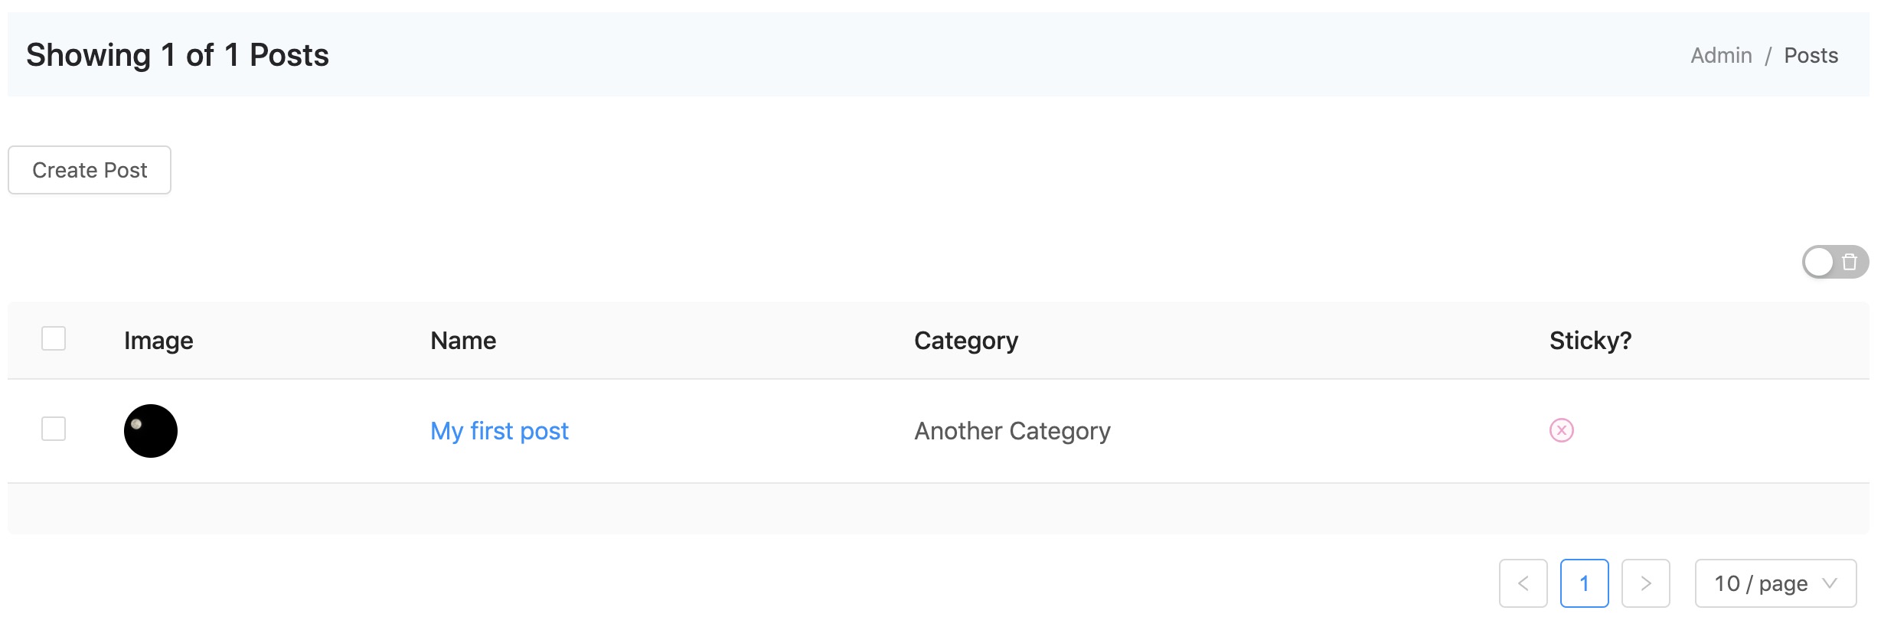The height and width of the screenshot is (617, 1894).
Task: Click the Name column header
Action: click(463, 341)
